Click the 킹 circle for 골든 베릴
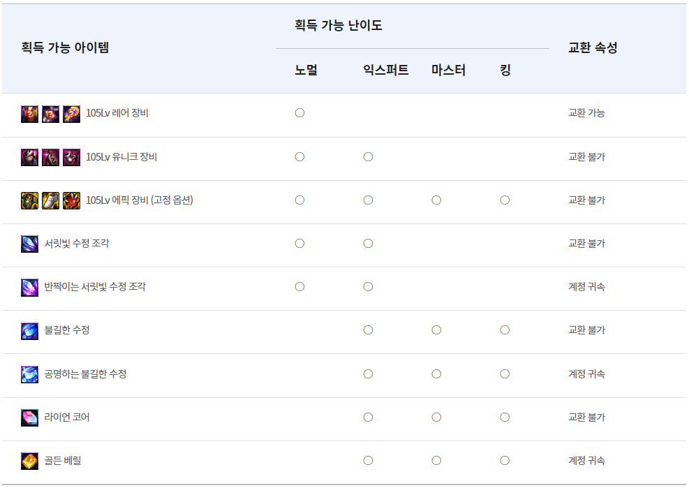Image resolution: width=689 pixels, height=488 pixels. tap(505, 460)
